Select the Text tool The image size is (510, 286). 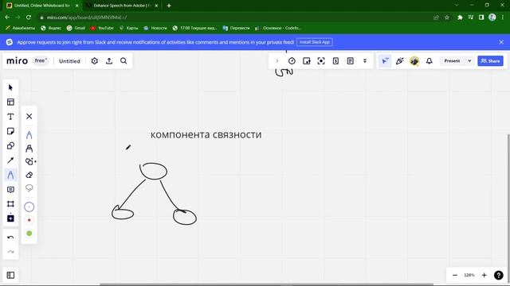pyautogui.click(x=10, y=117)
